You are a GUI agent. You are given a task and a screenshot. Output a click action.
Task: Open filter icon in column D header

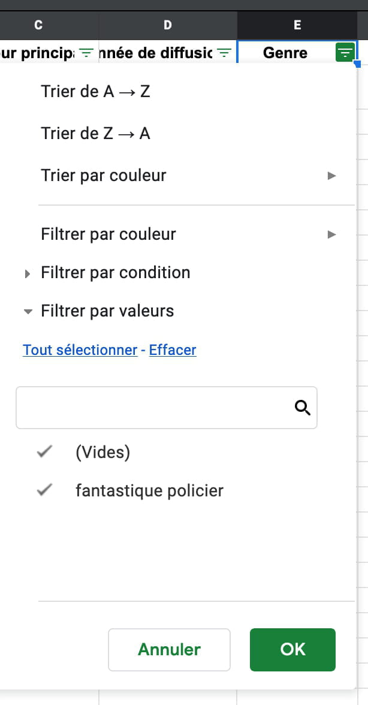coord(224,53)
